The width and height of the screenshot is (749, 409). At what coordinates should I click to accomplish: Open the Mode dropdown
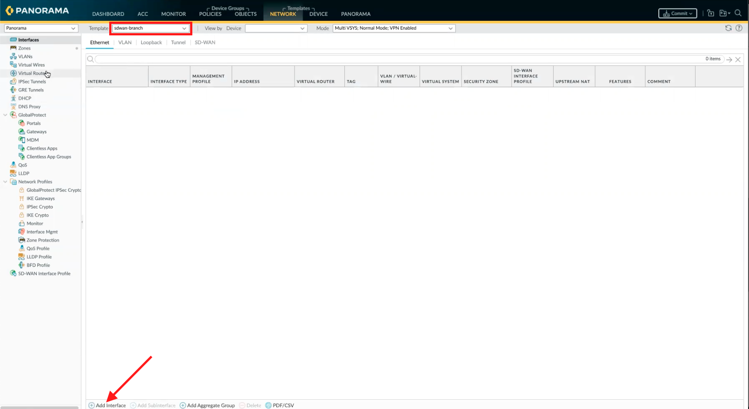point(394,28)
